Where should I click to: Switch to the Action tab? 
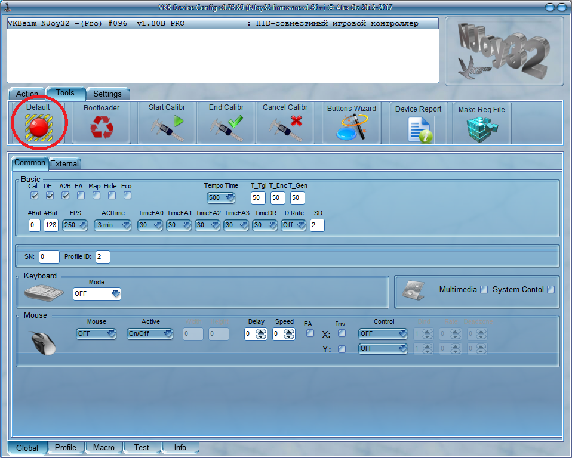click(x=27, y=94)
